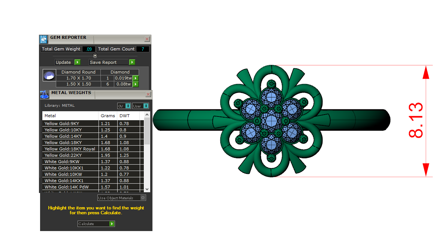
Task: Click the Update button
Action: point(68,62)
